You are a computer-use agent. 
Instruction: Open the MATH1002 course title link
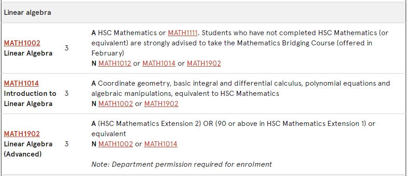22,43
